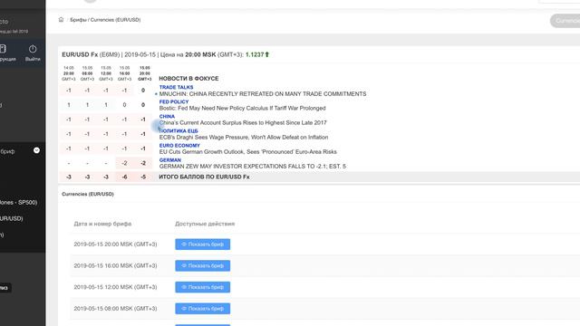580x326 pixels.
Task: Open the CHINA news category
Action: [167, 117]
